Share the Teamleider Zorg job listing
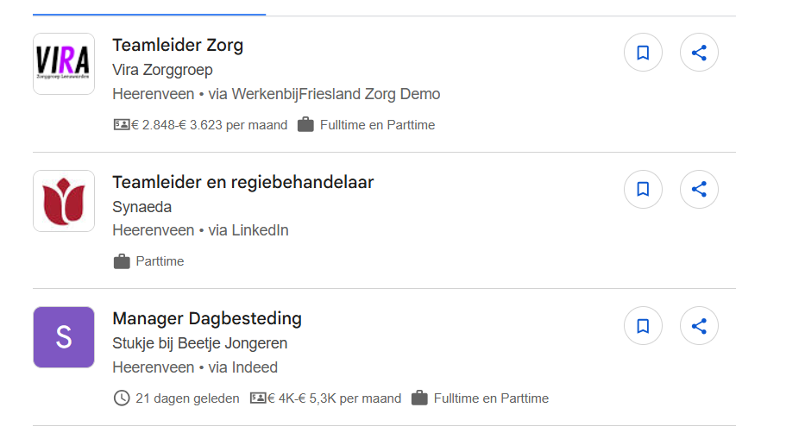The image size is (805, 439). click(x=699, y=53)
